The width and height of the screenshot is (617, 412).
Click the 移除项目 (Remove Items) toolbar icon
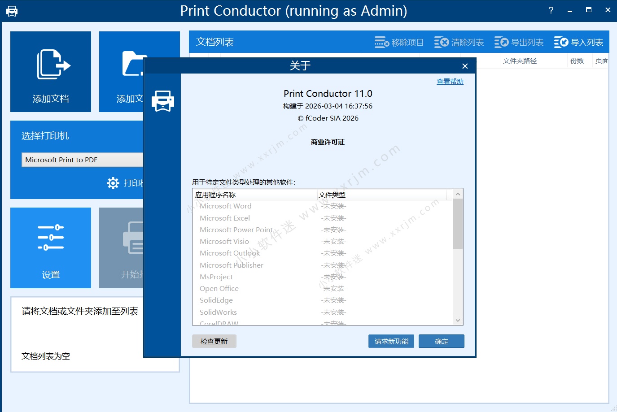click(380, 42)
